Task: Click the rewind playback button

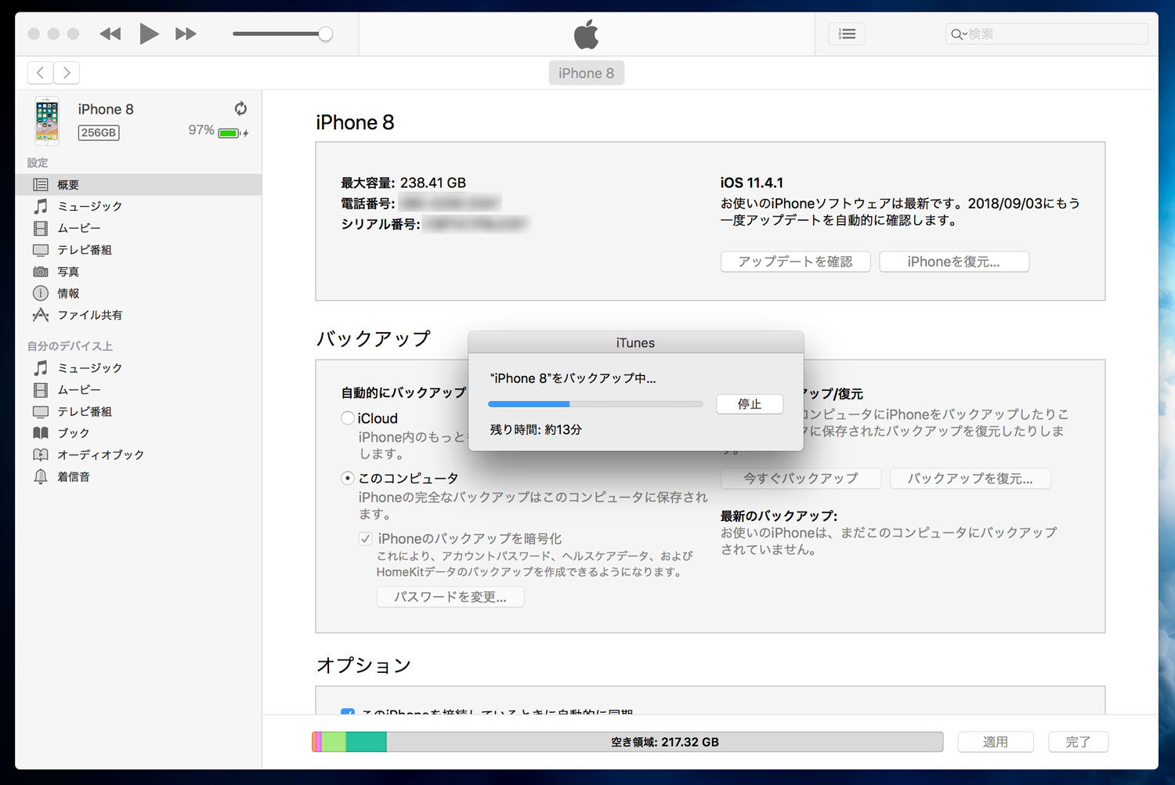Action: coord(110,34)
